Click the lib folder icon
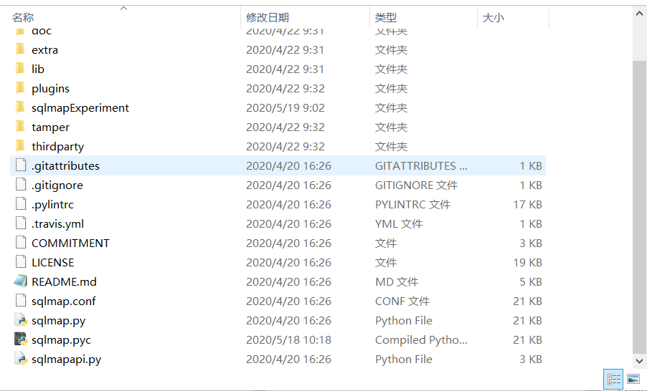This screenshot has height=391, width=647. 20,69
